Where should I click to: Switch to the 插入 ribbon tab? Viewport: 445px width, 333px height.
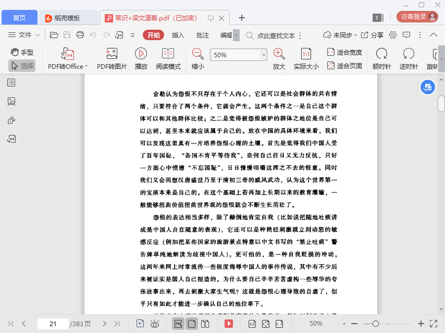coord(178,35)
